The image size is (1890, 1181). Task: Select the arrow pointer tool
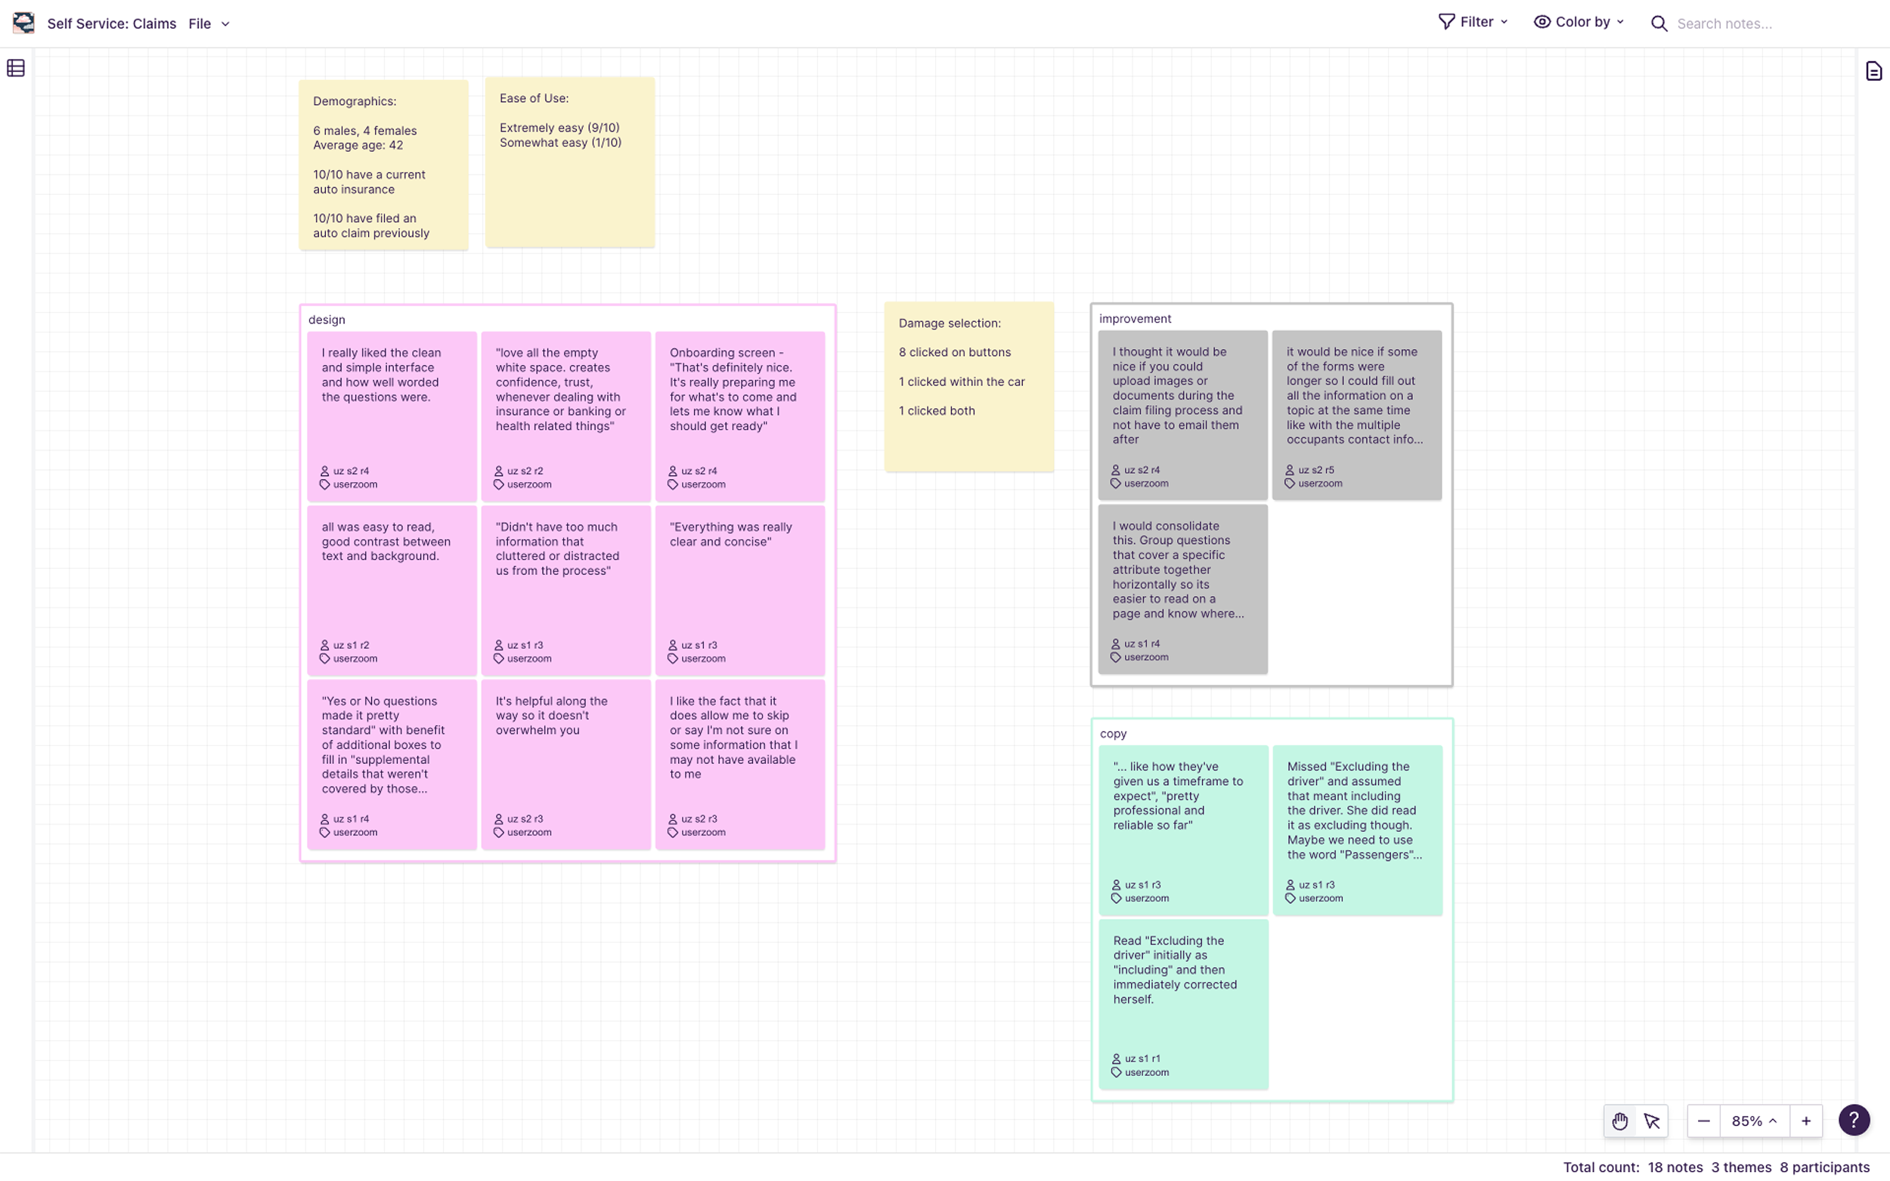(x=1652, y=1121)
